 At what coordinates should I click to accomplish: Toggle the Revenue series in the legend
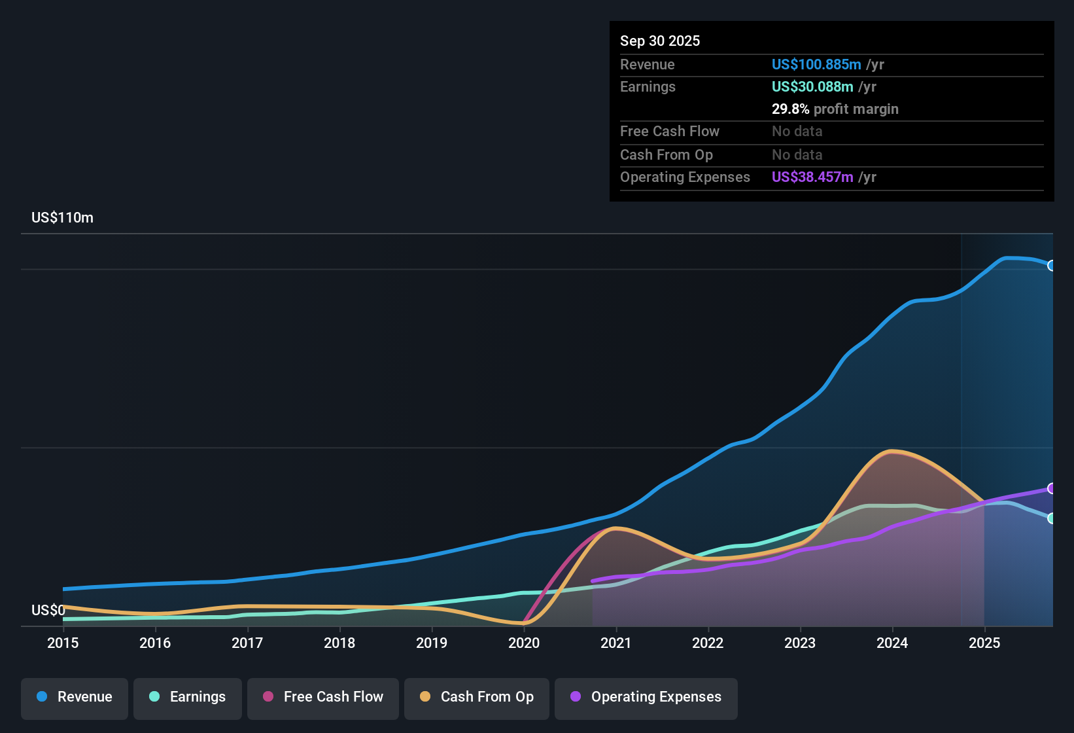point(75,698)
